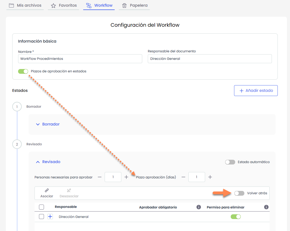
Task: Click the Asociar link icon
Action: (x=47, y=191)
